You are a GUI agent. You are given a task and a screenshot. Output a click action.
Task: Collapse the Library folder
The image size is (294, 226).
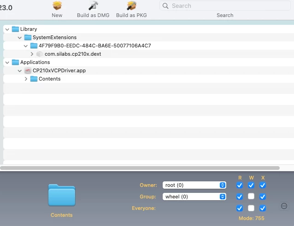(7, 29)
